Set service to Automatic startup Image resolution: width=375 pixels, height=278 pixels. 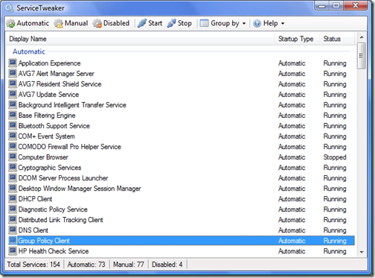pos(28,23)
